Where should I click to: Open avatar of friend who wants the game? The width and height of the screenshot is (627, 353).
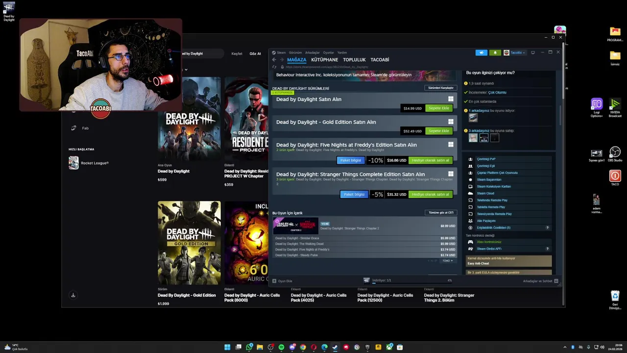click(x=473, y=118)
